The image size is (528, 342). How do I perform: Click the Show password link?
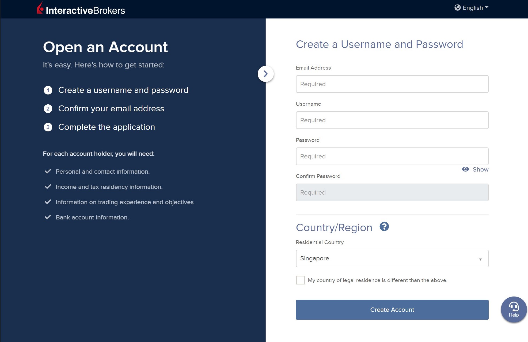480,169
